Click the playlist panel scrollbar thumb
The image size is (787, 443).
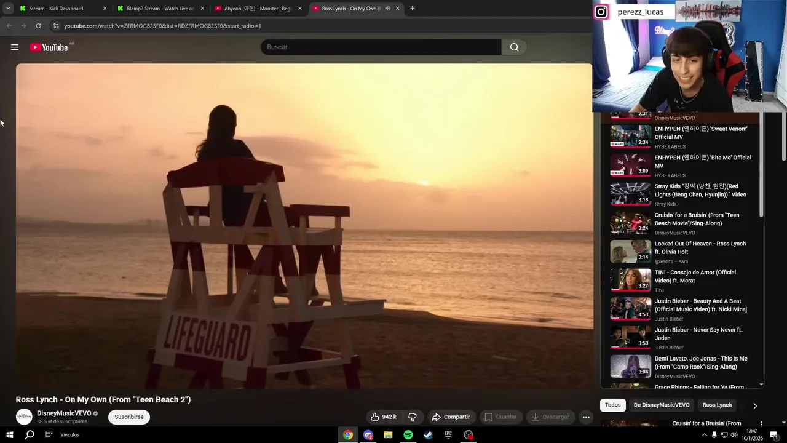tap(761, 164)
